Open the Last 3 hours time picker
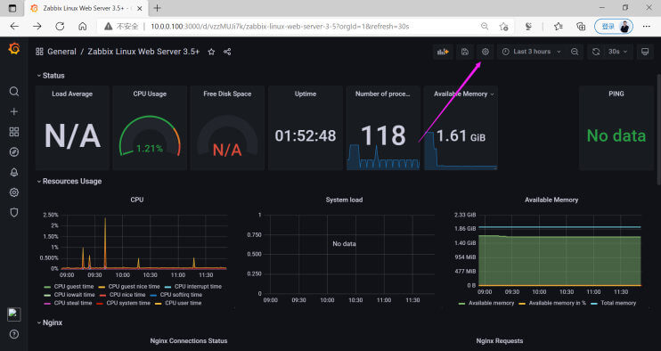 [531, 52]
